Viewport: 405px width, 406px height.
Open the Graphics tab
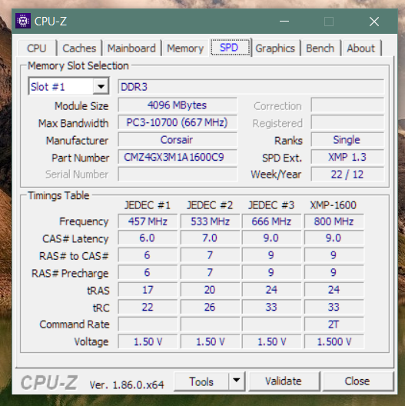click(275, 48)
